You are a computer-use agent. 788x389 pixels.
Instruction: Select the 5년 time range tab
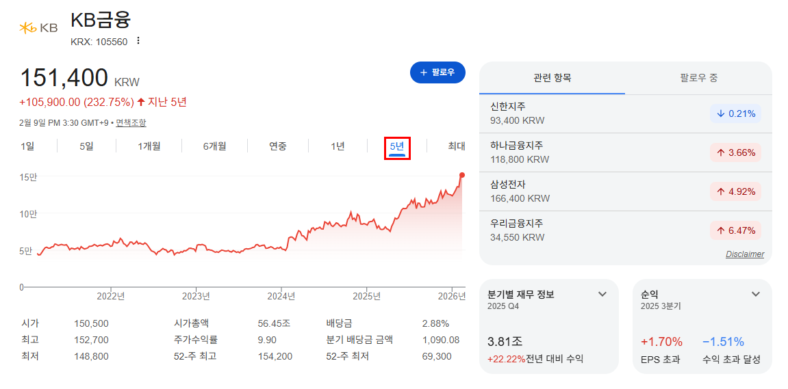[397, 147]
